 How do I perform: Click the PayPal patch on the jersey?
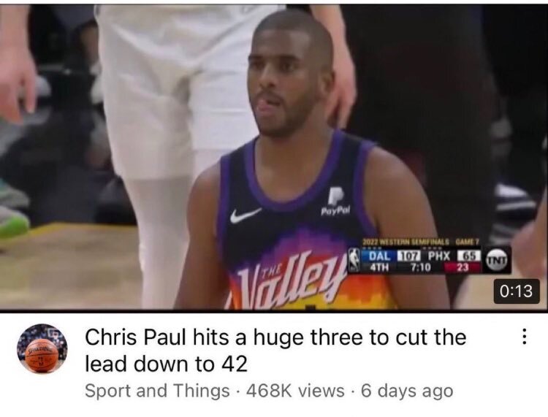pyautogui.click(x=335, y=202)
